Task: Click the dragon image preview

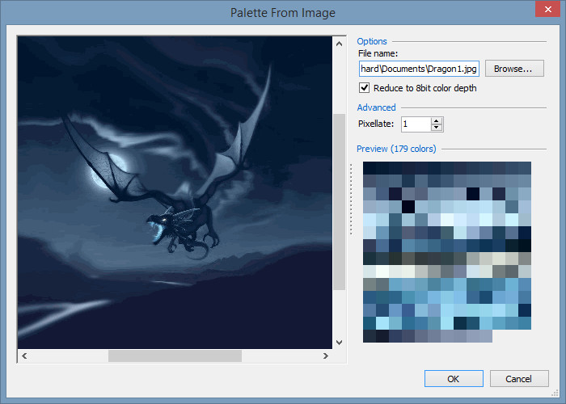Action: click(175, 192)
